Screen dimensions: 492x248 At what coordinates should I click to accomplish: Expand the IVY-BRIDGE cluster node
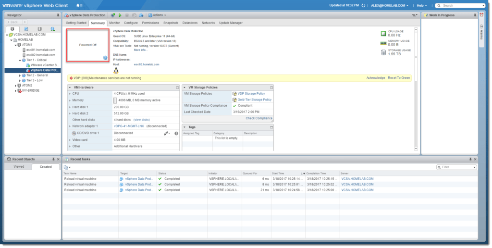(15, 91)
